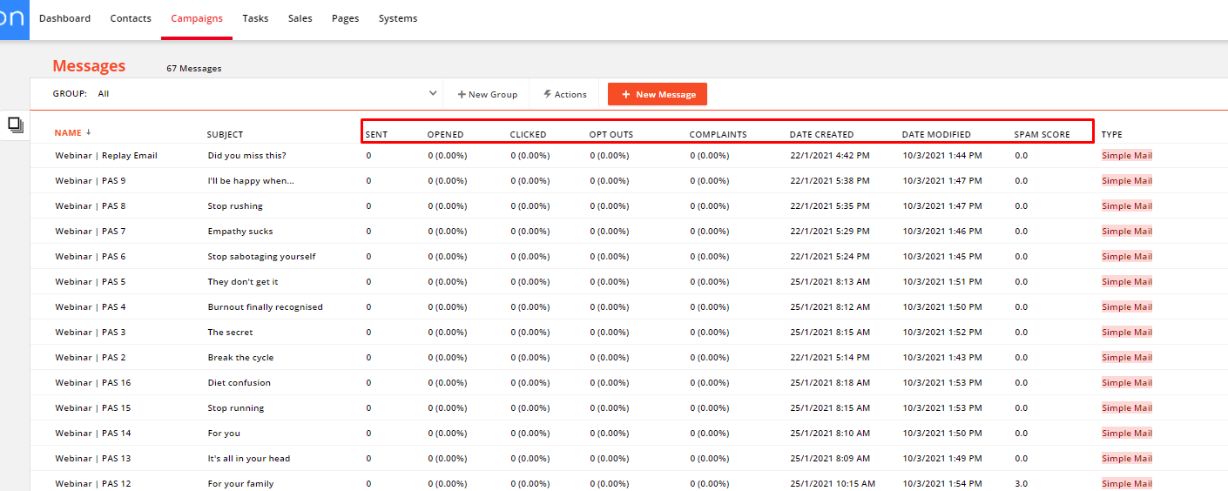Image resolution: width=1228 pixels, height=491 pixels.
Task: Open message Webinar | PAS 5
Action: point(91,282)
